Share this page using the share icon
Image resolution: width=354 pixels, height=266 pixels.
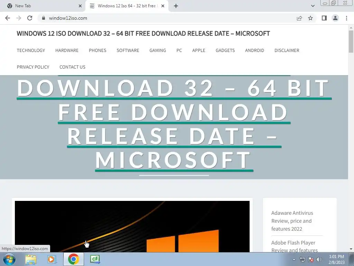pos(299,18)
